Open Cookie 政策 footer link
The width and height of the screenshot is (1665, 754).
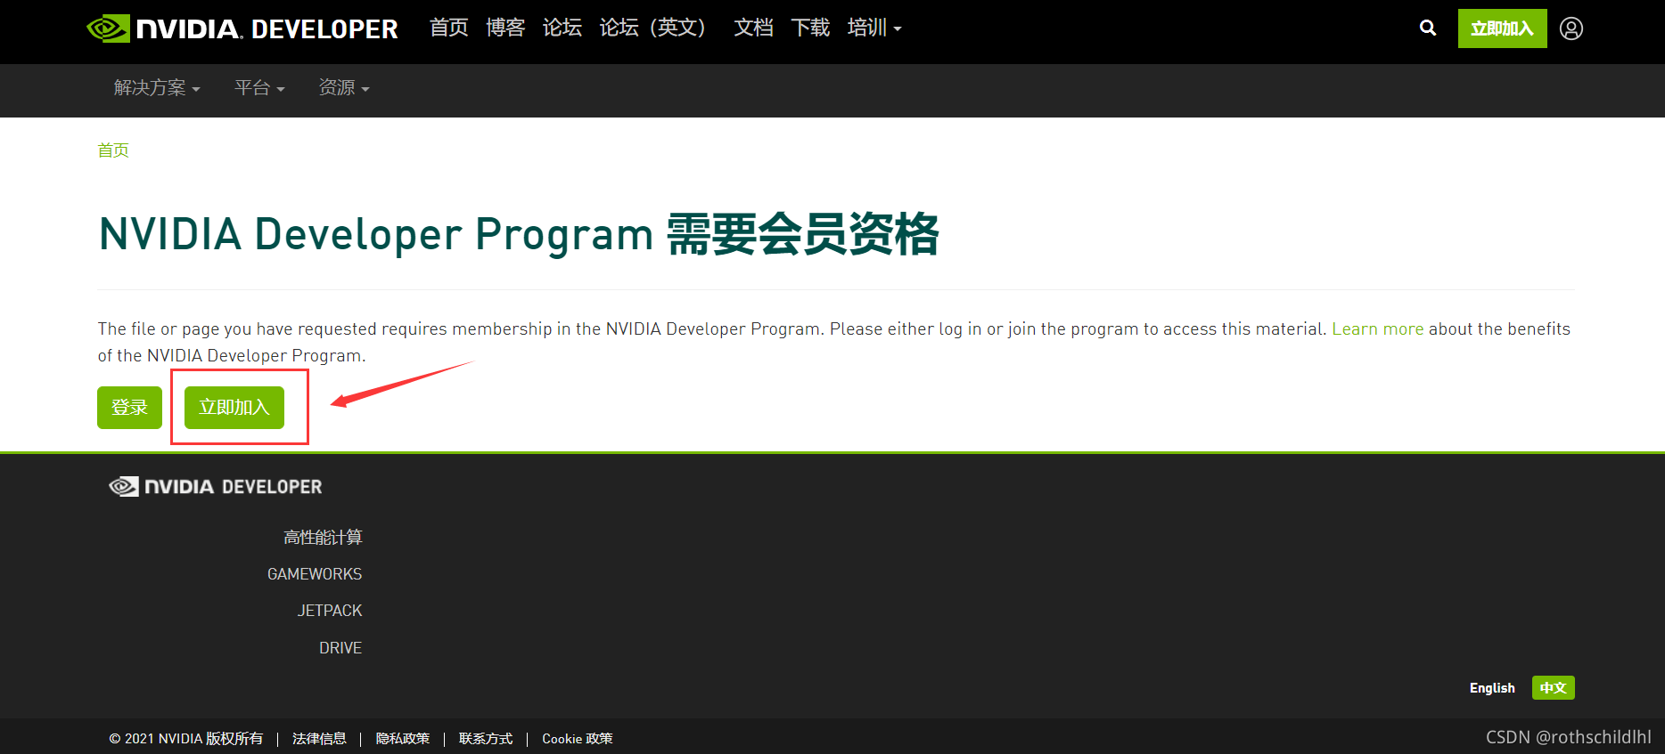(578, 739)
